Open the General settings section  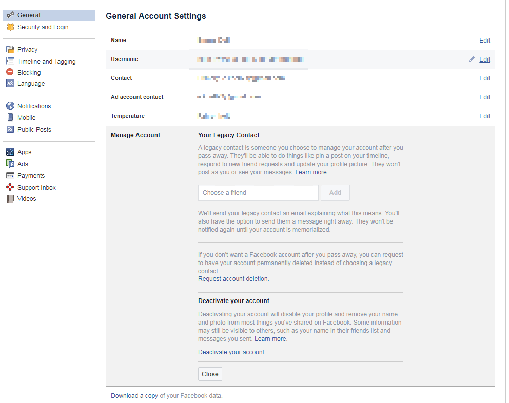pyautogui.click(x=49, y=15)
